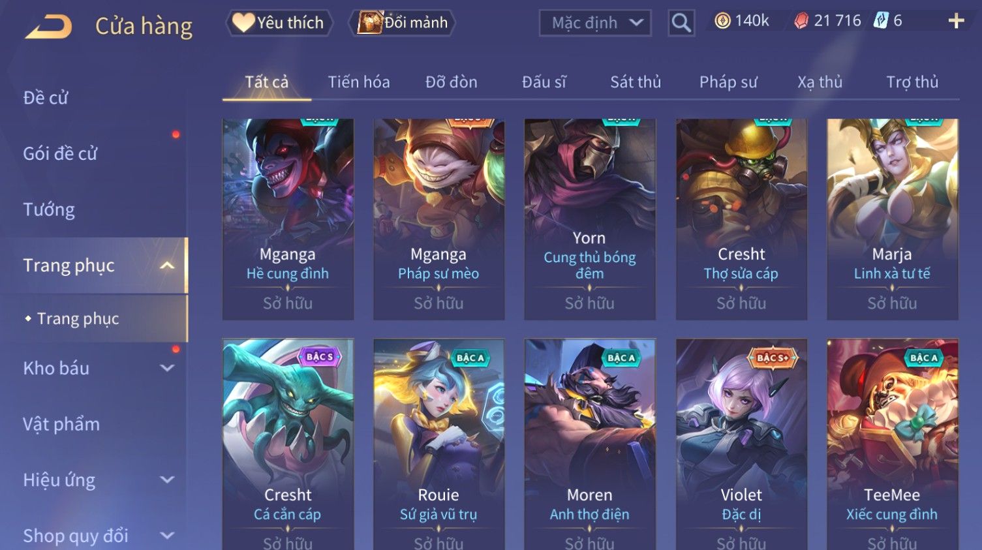
Task: Open search with the magnifier icon
Action: tap(681, 23)
